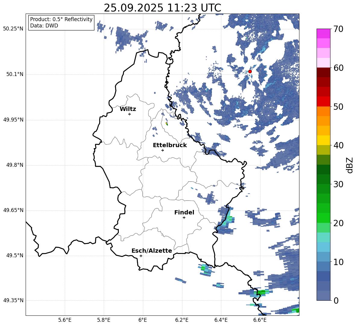This screenshot has width=357, height=326.
Task: Click the 49.5°N latitude label
Action: (x=14, y=255)
